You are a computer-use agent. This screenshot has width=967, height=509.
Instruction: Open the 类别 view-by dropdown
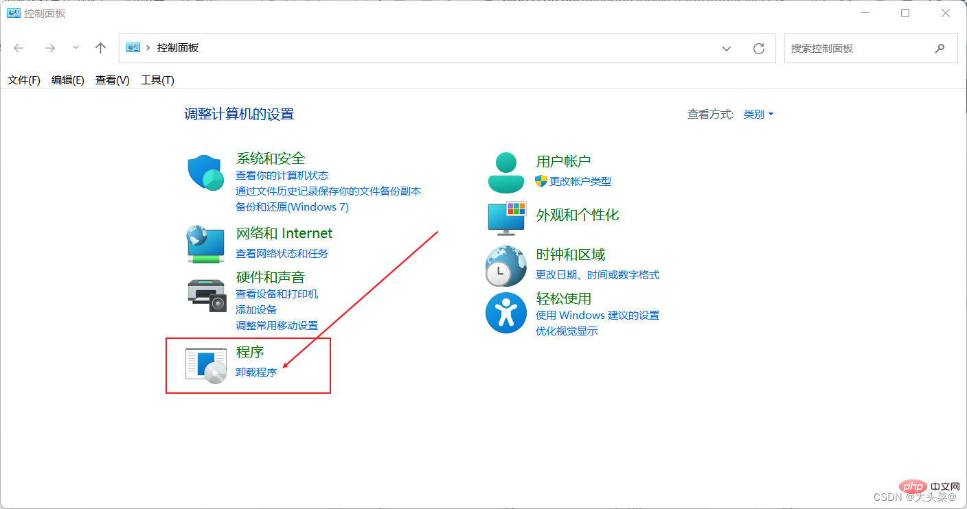pyautogui.click(x=759, y=115)
